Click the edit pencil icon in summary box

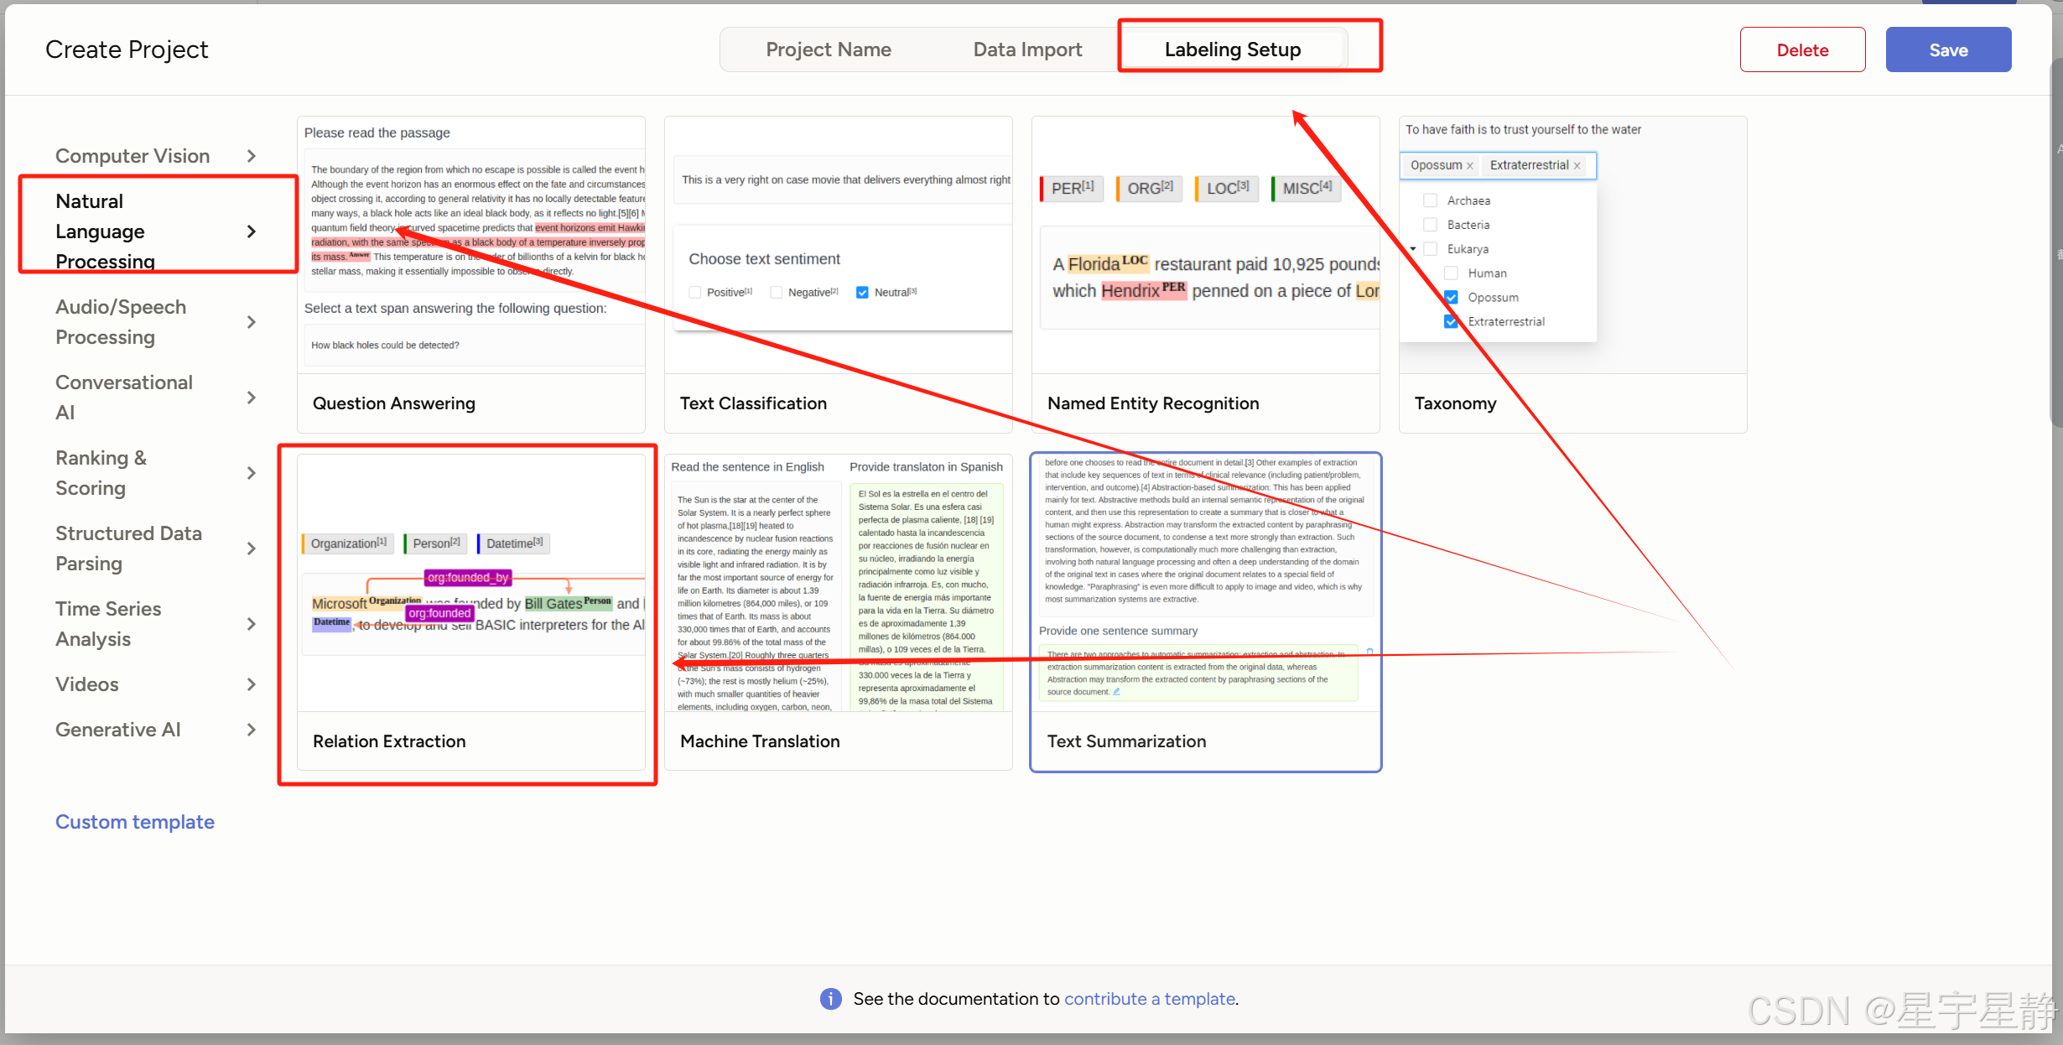[1116, 692]
